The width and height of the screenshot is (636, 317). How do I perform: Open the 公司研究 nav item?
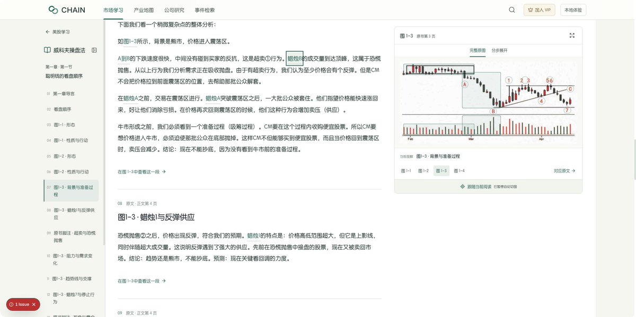[174, 10]
